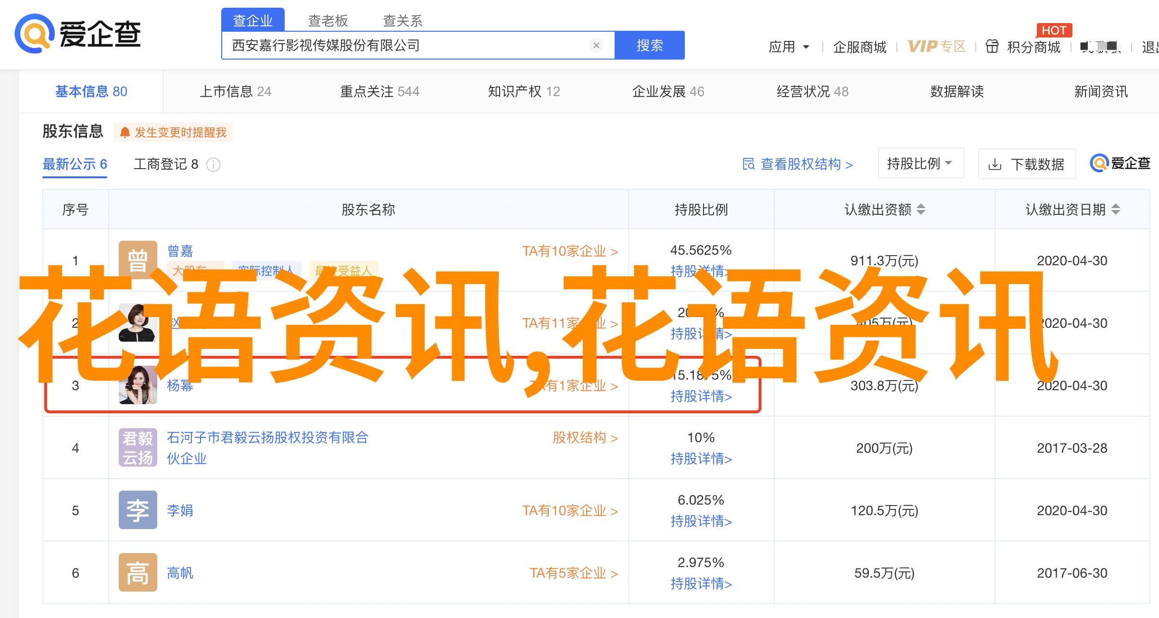Click the blue 搜索 search button
The image size is (1159, 618).
tap(650, 45)
